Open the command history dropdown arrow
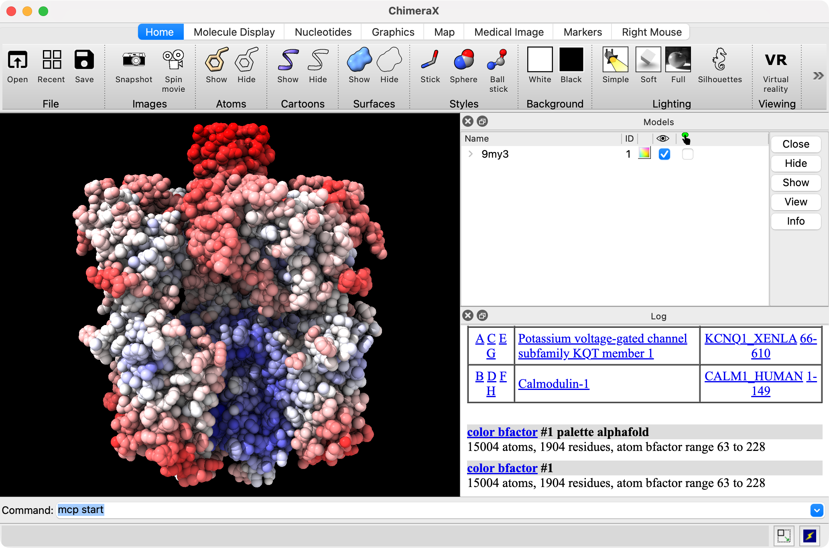 817,510
